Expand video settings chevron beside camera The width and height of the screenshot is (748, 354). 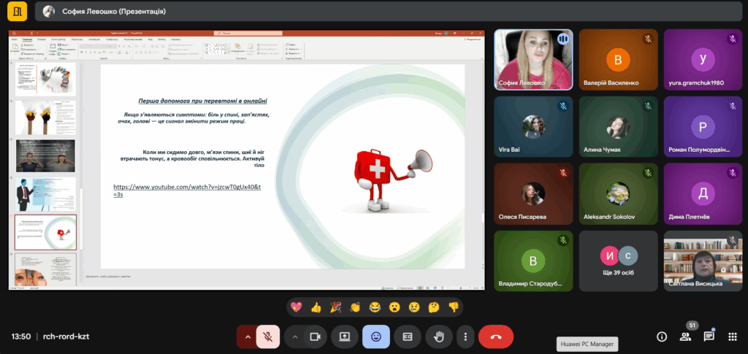point(295,336)
